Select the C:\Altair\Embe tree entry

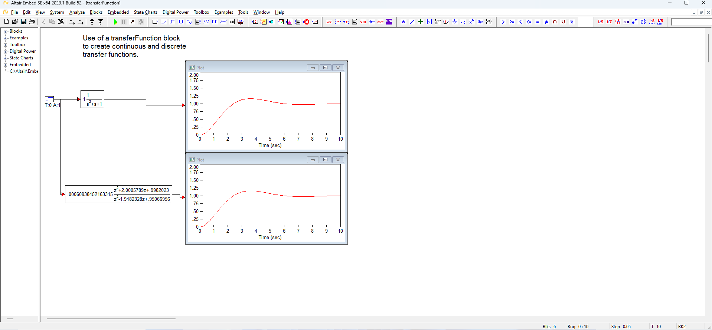click(x=24, y=71)
